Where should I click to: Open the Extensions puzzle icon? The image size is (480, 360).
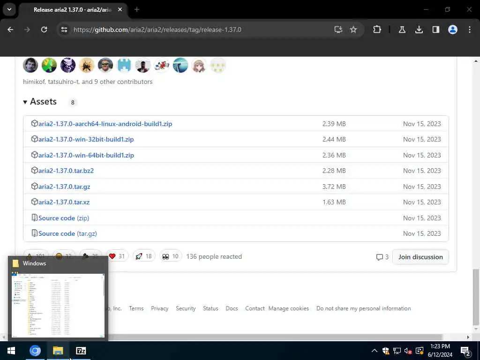click(377, 30)
